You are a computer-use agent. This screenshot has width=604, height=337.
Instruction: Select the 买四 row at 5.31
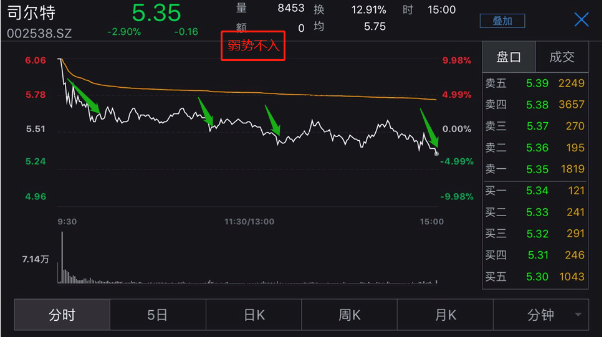coord(535,255)
